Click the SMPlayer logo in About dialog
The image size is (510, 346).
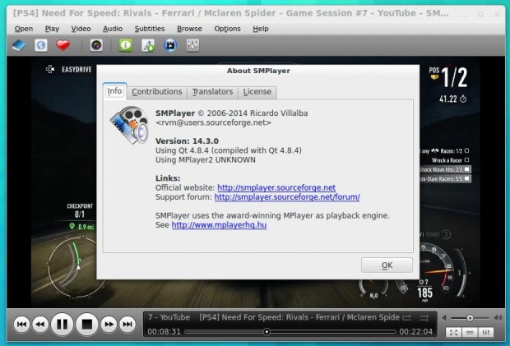click(129, 125)
